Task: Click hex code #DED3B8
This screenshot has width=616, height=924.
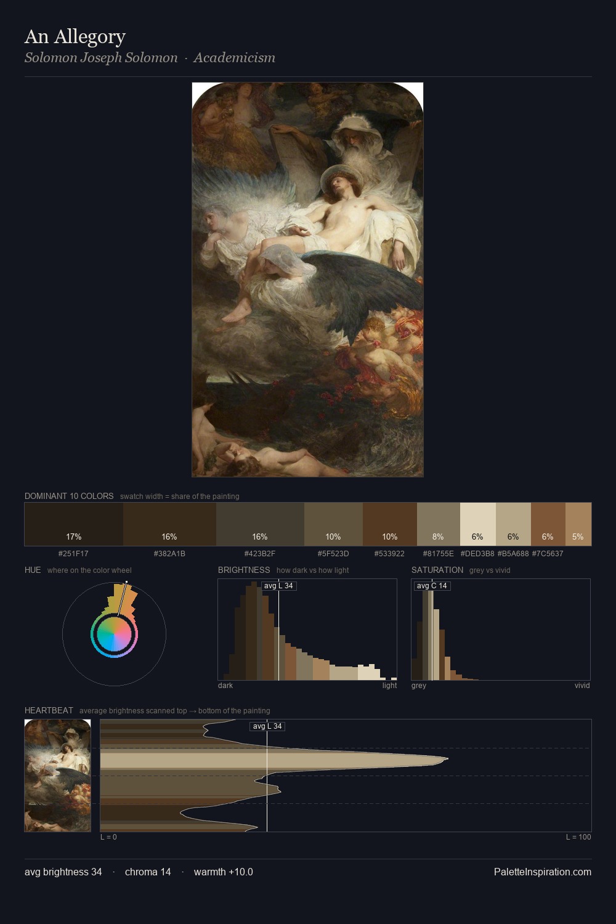Action: click(x=477, y=554)
